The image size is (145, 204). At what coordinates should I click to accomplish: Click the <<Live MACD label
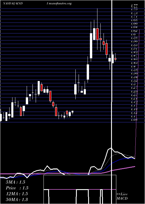(122, 196)
